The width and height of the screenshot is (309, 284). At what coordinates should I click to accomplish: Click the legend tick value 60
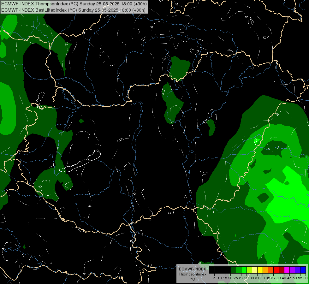306,278
